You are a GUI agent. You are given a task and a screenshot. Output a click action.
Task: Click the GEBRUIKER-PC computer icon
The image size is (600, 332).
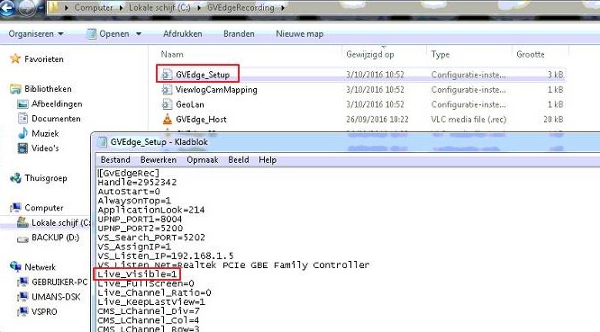(23, 282)
